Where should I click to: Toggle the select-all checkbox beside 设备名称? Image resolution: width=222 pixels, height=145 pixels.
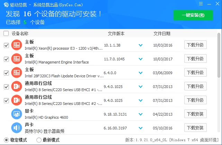point(6,33)
